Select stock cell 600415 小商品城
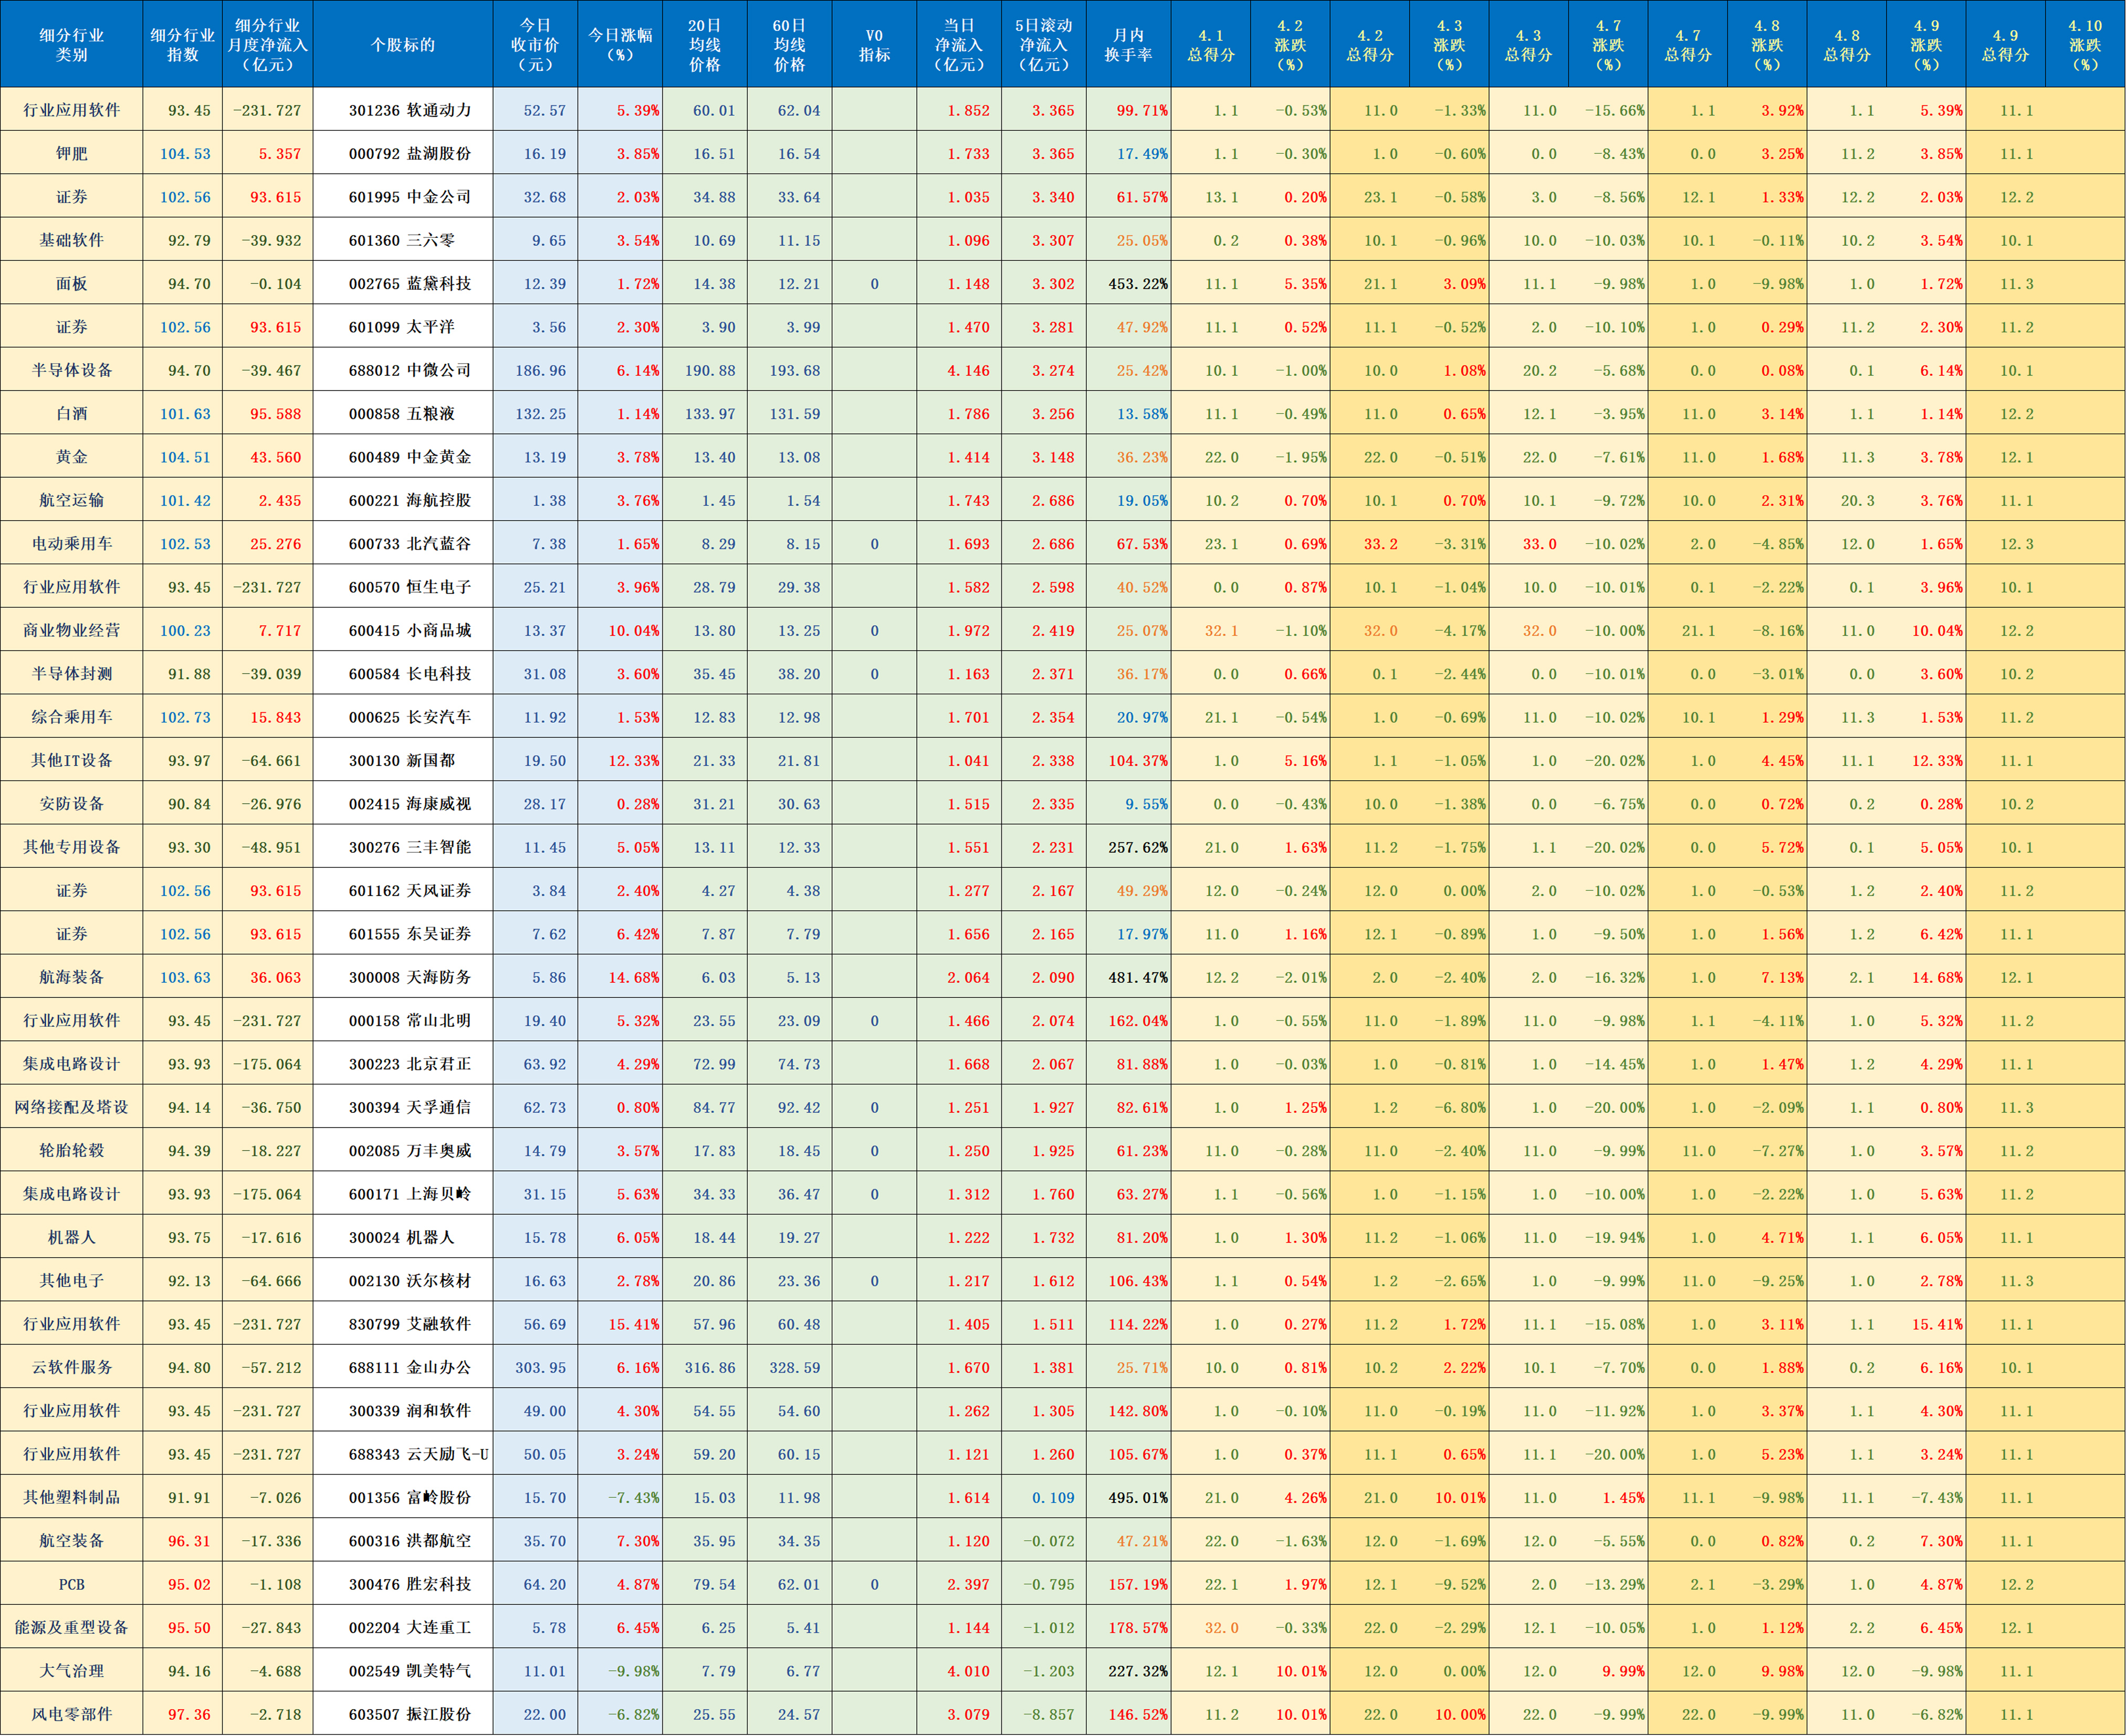 (403, 630)
